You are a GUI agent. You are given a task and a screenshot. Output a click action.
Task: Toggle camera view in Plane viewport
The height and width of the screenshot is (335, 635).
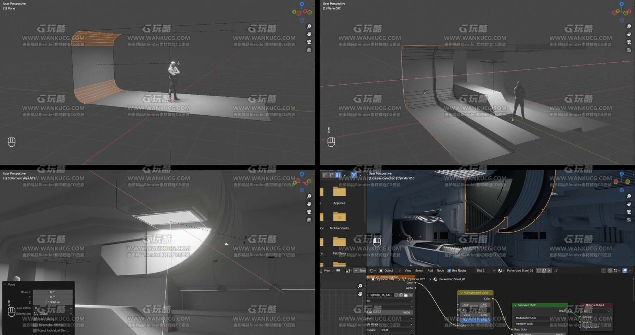click(x=309, y=42)
